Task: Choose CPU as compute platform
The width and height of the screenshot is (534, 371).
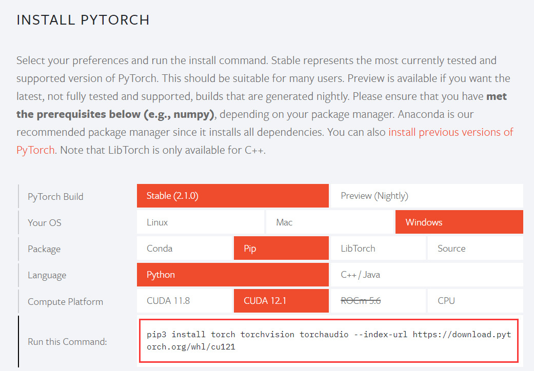Action: (x=476, y=301)
